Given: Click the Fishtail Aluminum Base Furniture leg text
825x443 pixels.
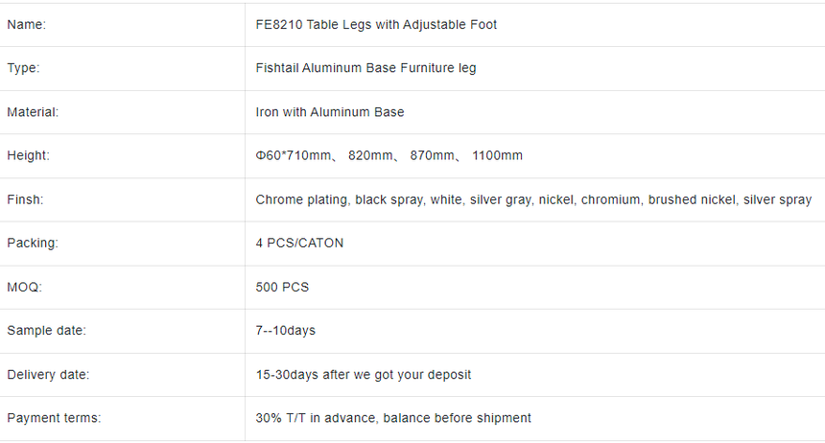Looking at the screenshot, I should coord(365,68).
